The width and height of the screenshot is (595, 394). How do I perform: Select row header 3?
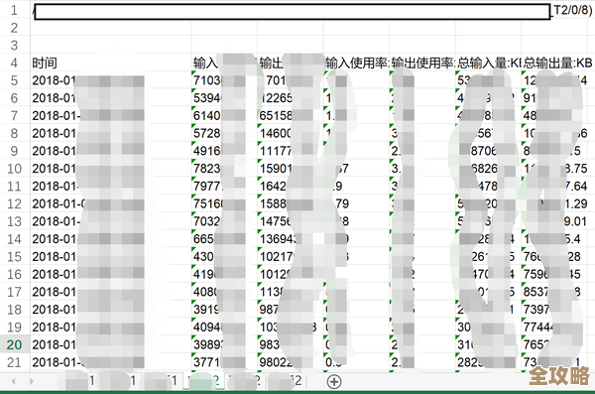[x=15, y=46]
